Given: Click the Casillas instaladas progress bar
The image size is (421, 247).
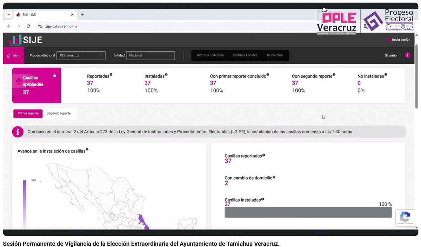Looking at the screenshot, I should click(x=308, y=212).
